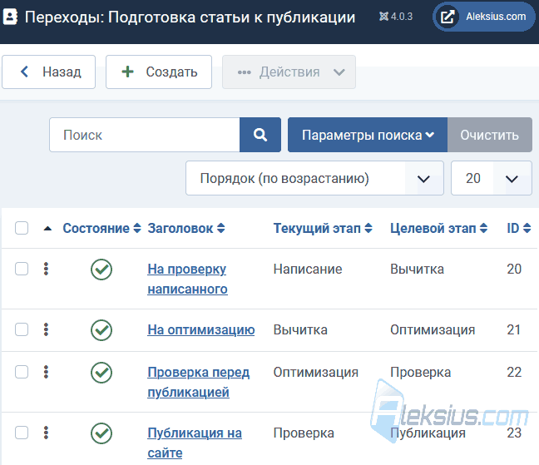
Task: Click the ordering sort arrow column header
Action: click(47, 228)
